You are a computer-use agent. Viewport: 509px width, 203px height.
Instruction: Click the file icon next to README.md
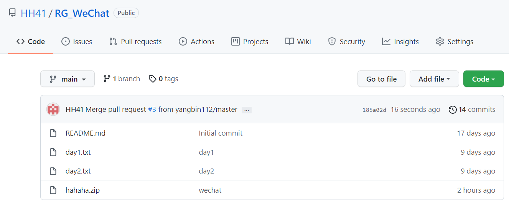click(x=53, y=133)
